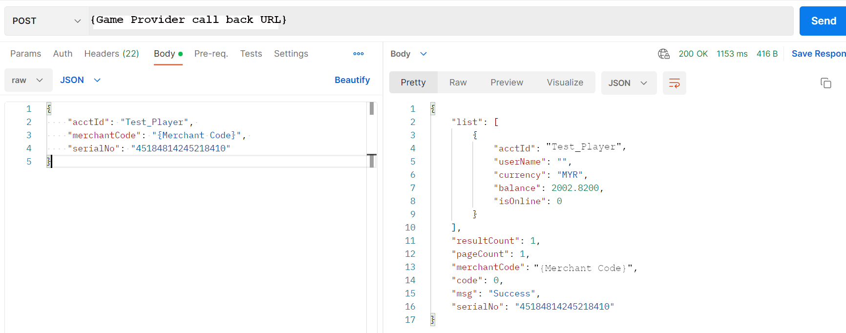Expand the raw body type dropdown

[28, 80]
